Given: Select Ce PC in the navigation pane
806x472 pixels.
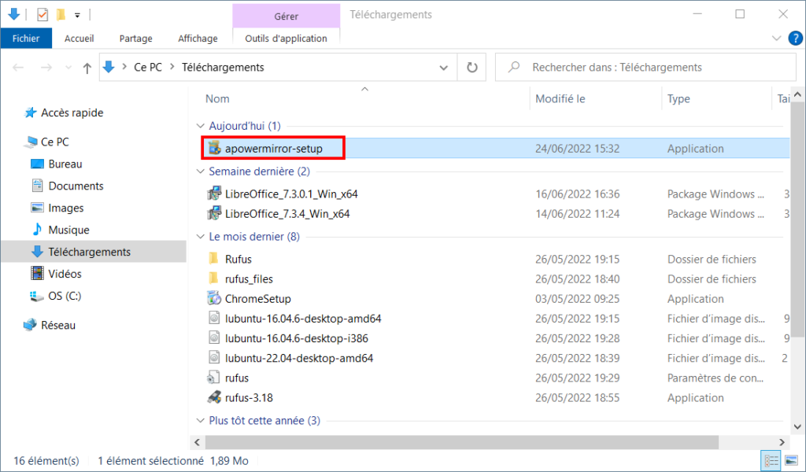Looking at the screenshot, I should (54, 142).
